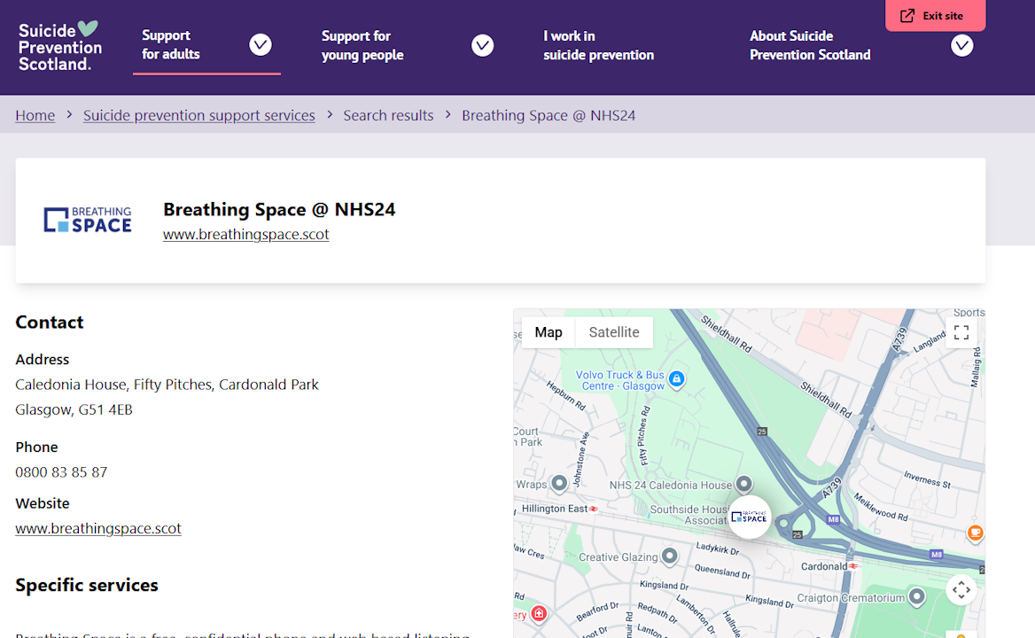This screenshot has height=638, width=1035.
Task: Open www.breathingspace.scot link under Website
Action: tap(97, 528)
